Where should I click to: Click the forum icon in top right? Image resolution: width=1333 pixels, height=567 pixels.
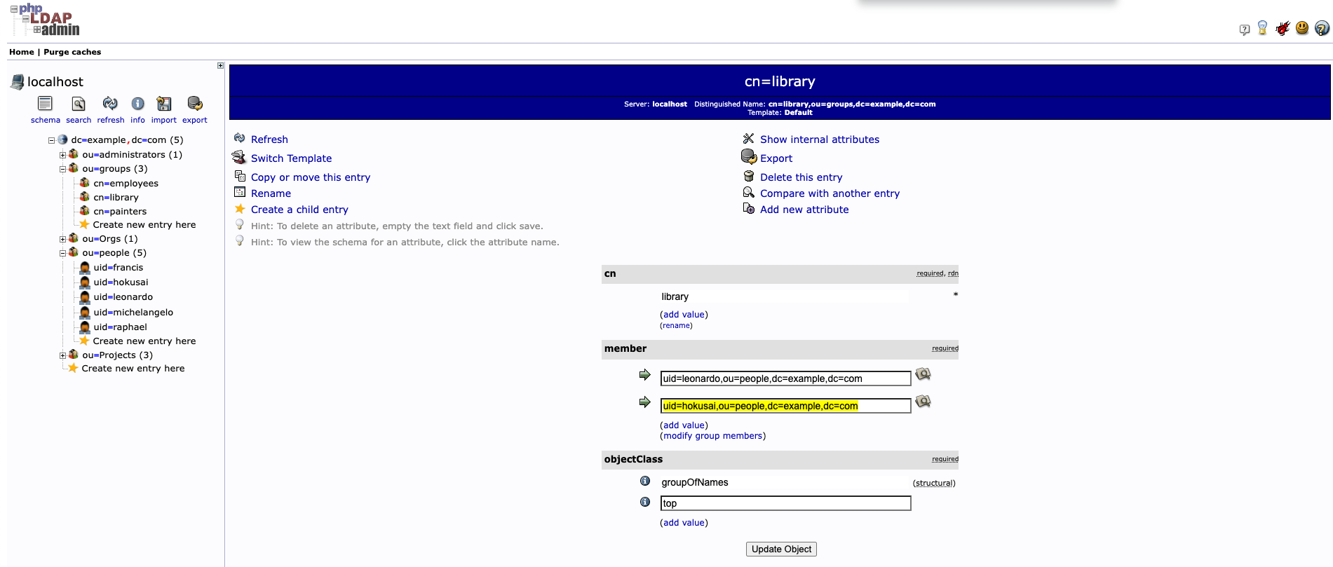click(1245, 29)
